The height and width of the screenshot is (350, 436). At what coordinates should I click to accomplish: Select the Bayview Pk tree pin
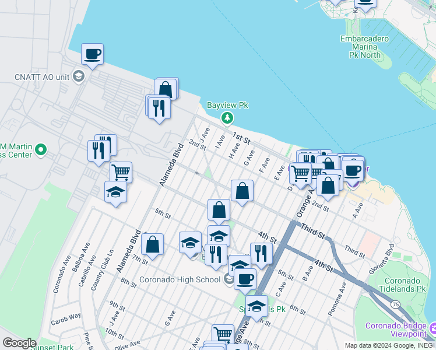[227, 118]
